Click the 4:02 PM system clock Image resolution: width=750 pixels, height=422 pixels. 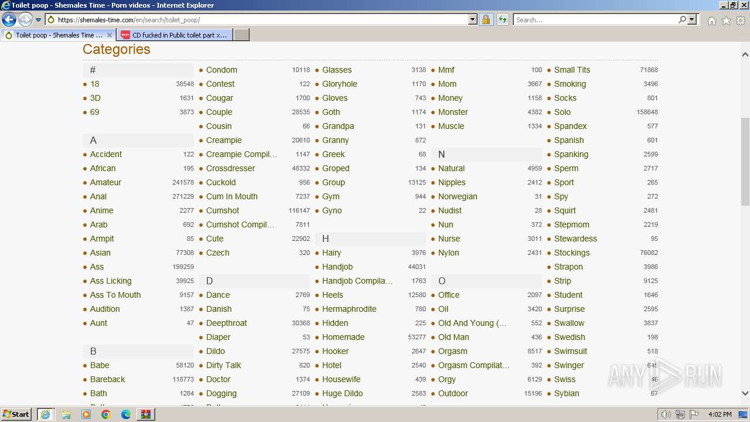click(x=720, y=414)
